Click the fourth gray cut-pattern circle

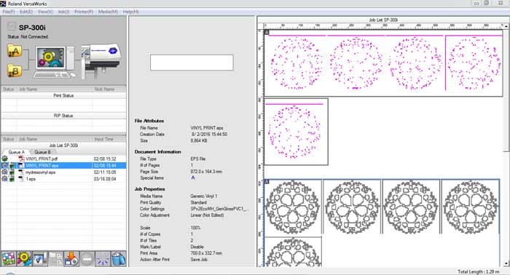click(470, 207)
